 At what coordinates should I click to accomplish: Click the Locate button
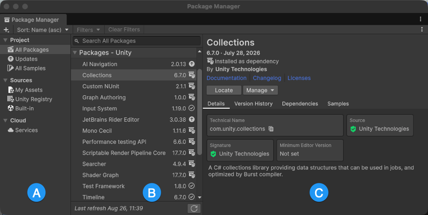[224, 90]
